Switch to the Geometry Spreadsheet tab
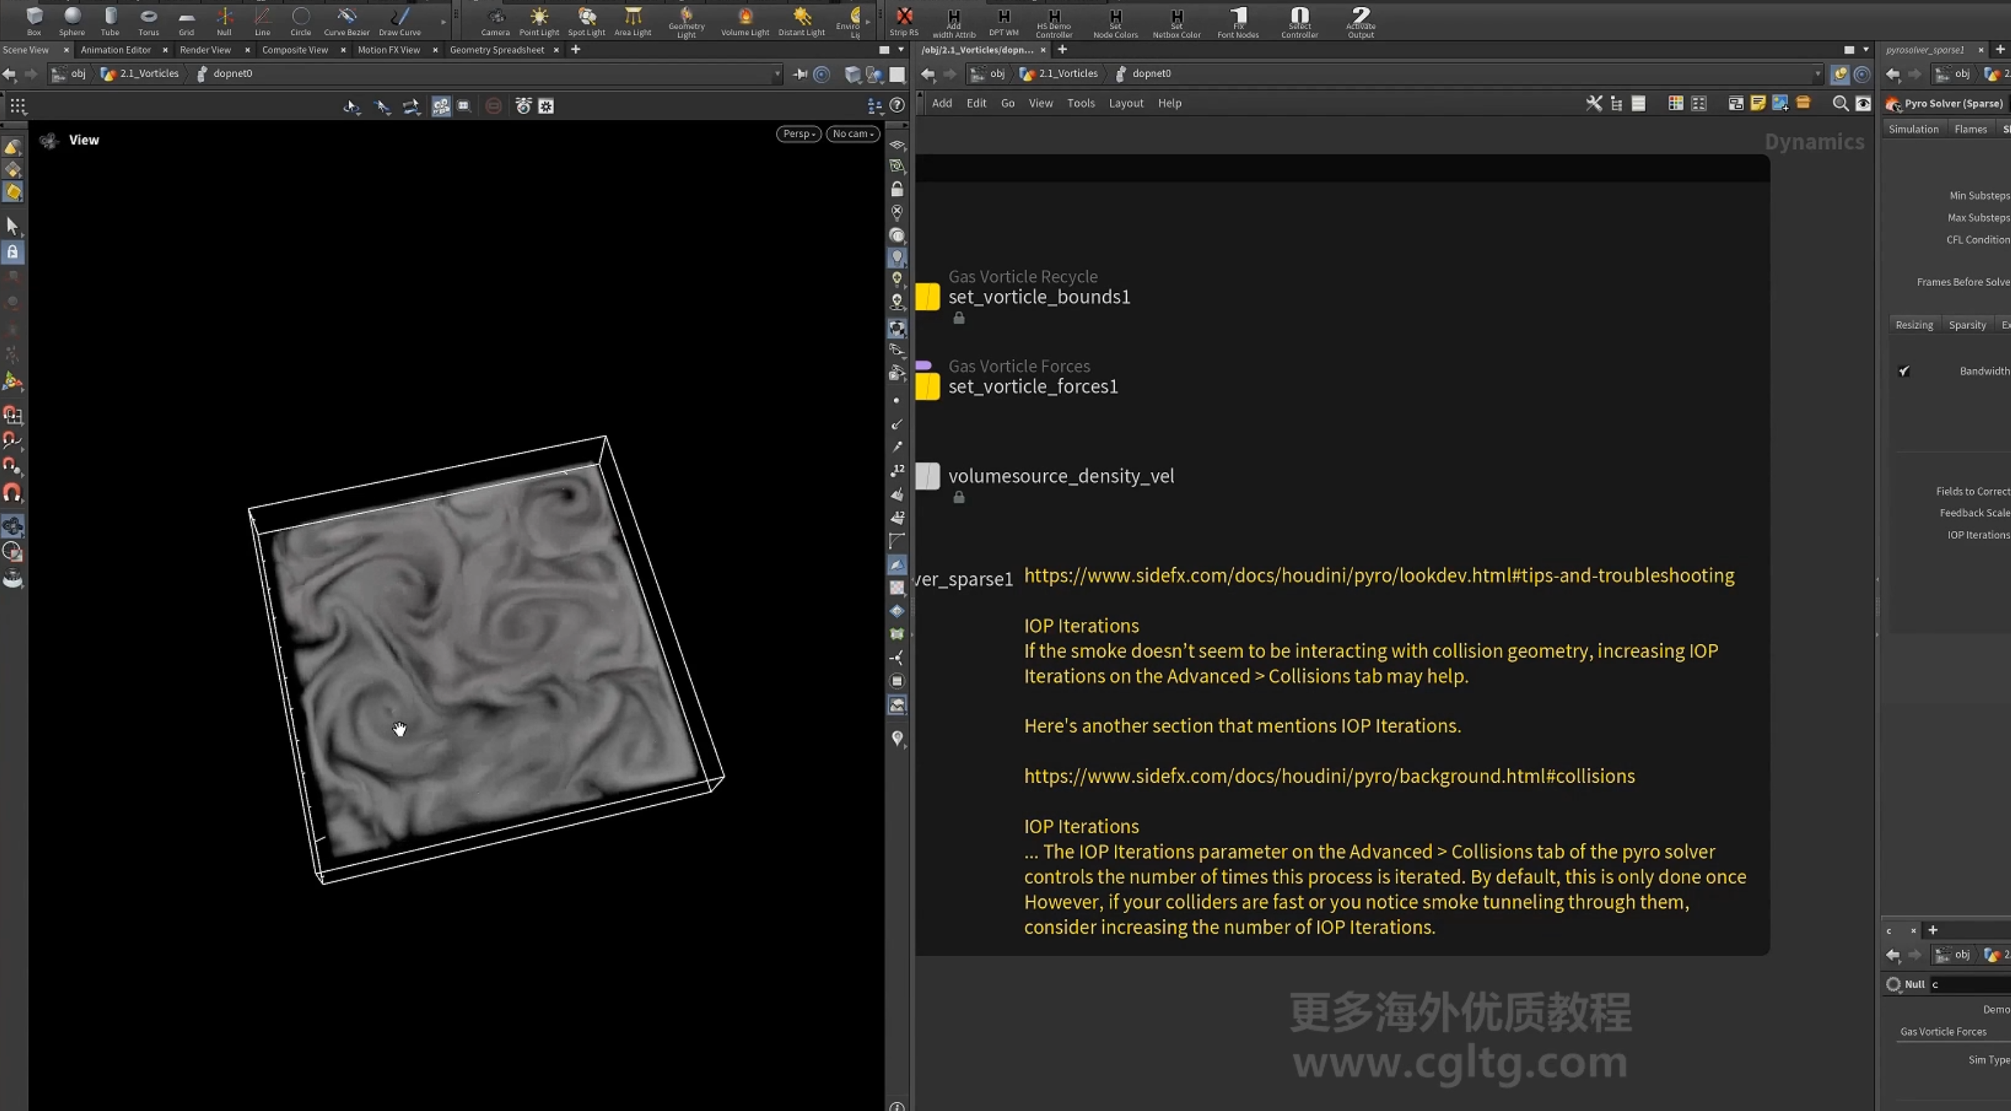 coord(497,50)
